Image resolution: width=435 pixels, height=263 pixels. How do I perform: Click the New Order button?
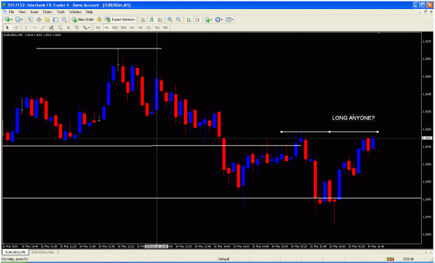click(83, 19)
